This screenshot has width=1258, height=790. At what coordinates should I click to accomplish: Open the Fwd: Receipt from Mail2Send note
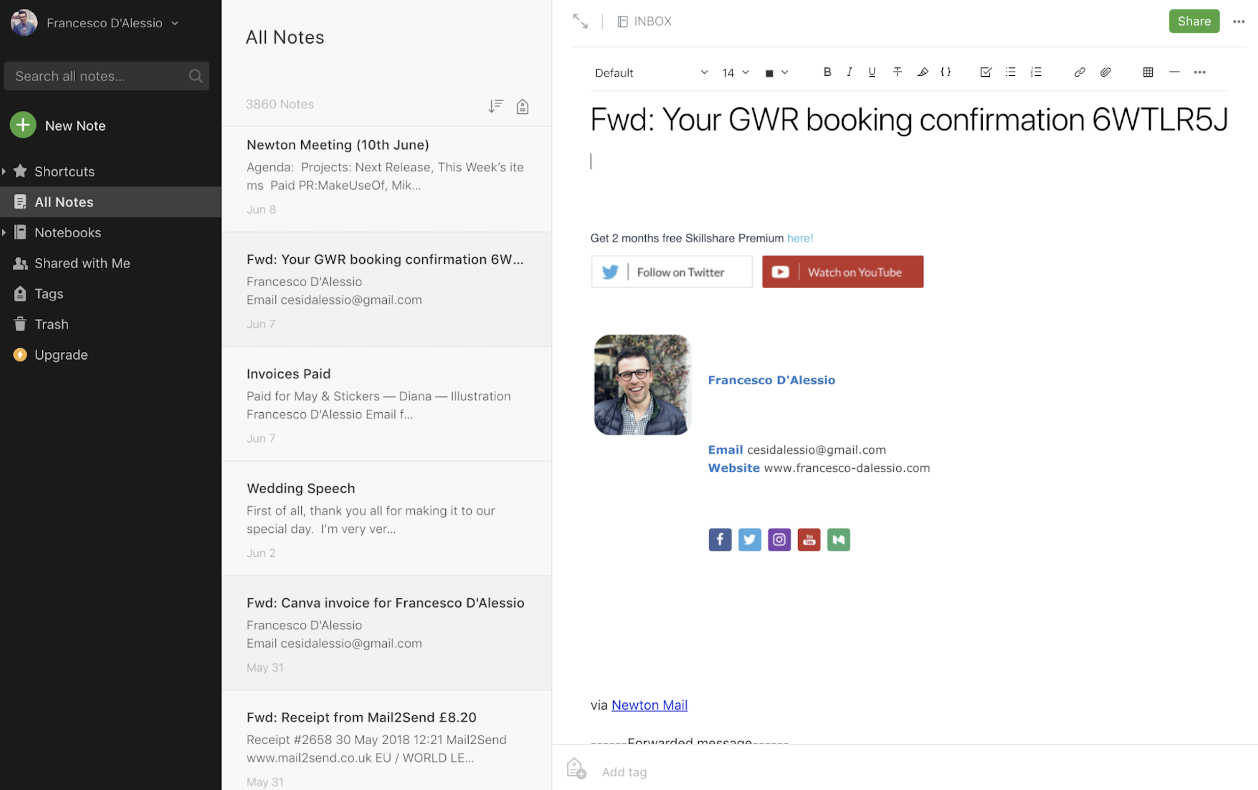click(386, 740)
